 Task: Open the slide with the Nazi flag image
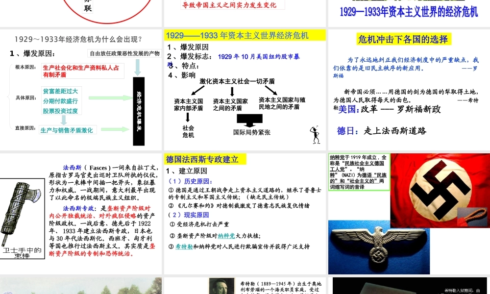tap(409, 214)
